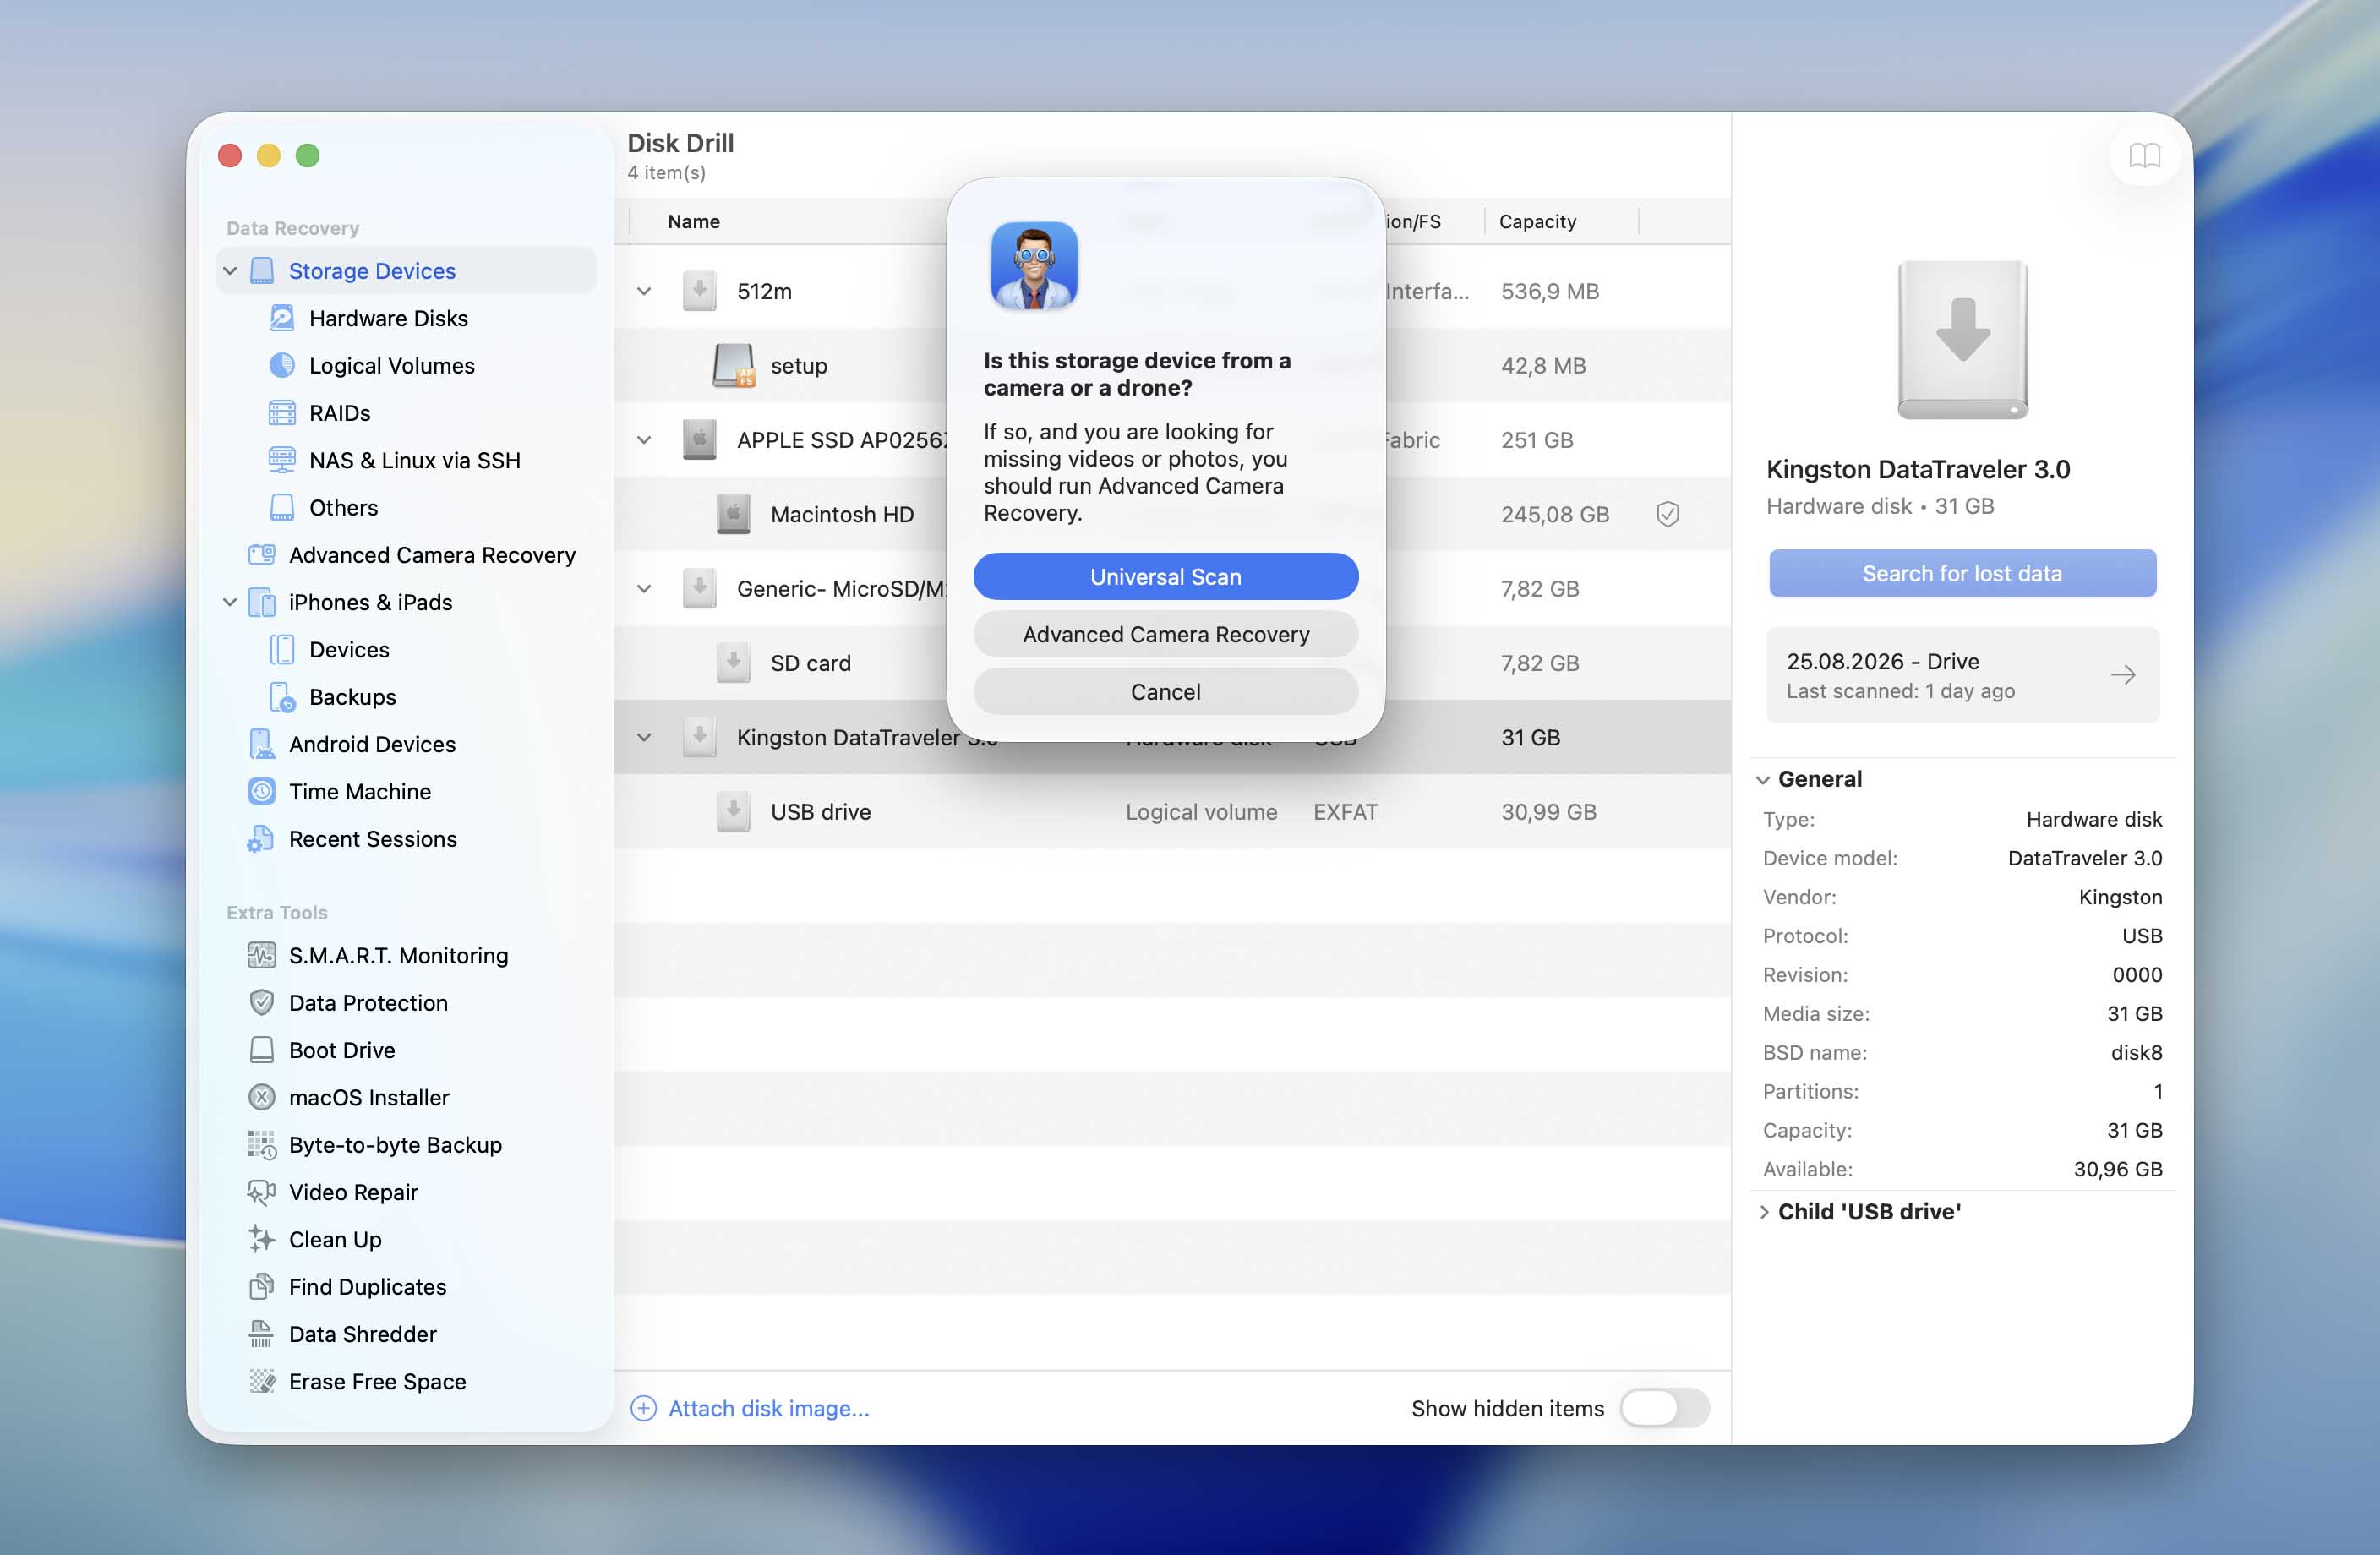Collapse the 512m disk row
Viewport: 2380px width, 1555px height.
tap(644, 291)
